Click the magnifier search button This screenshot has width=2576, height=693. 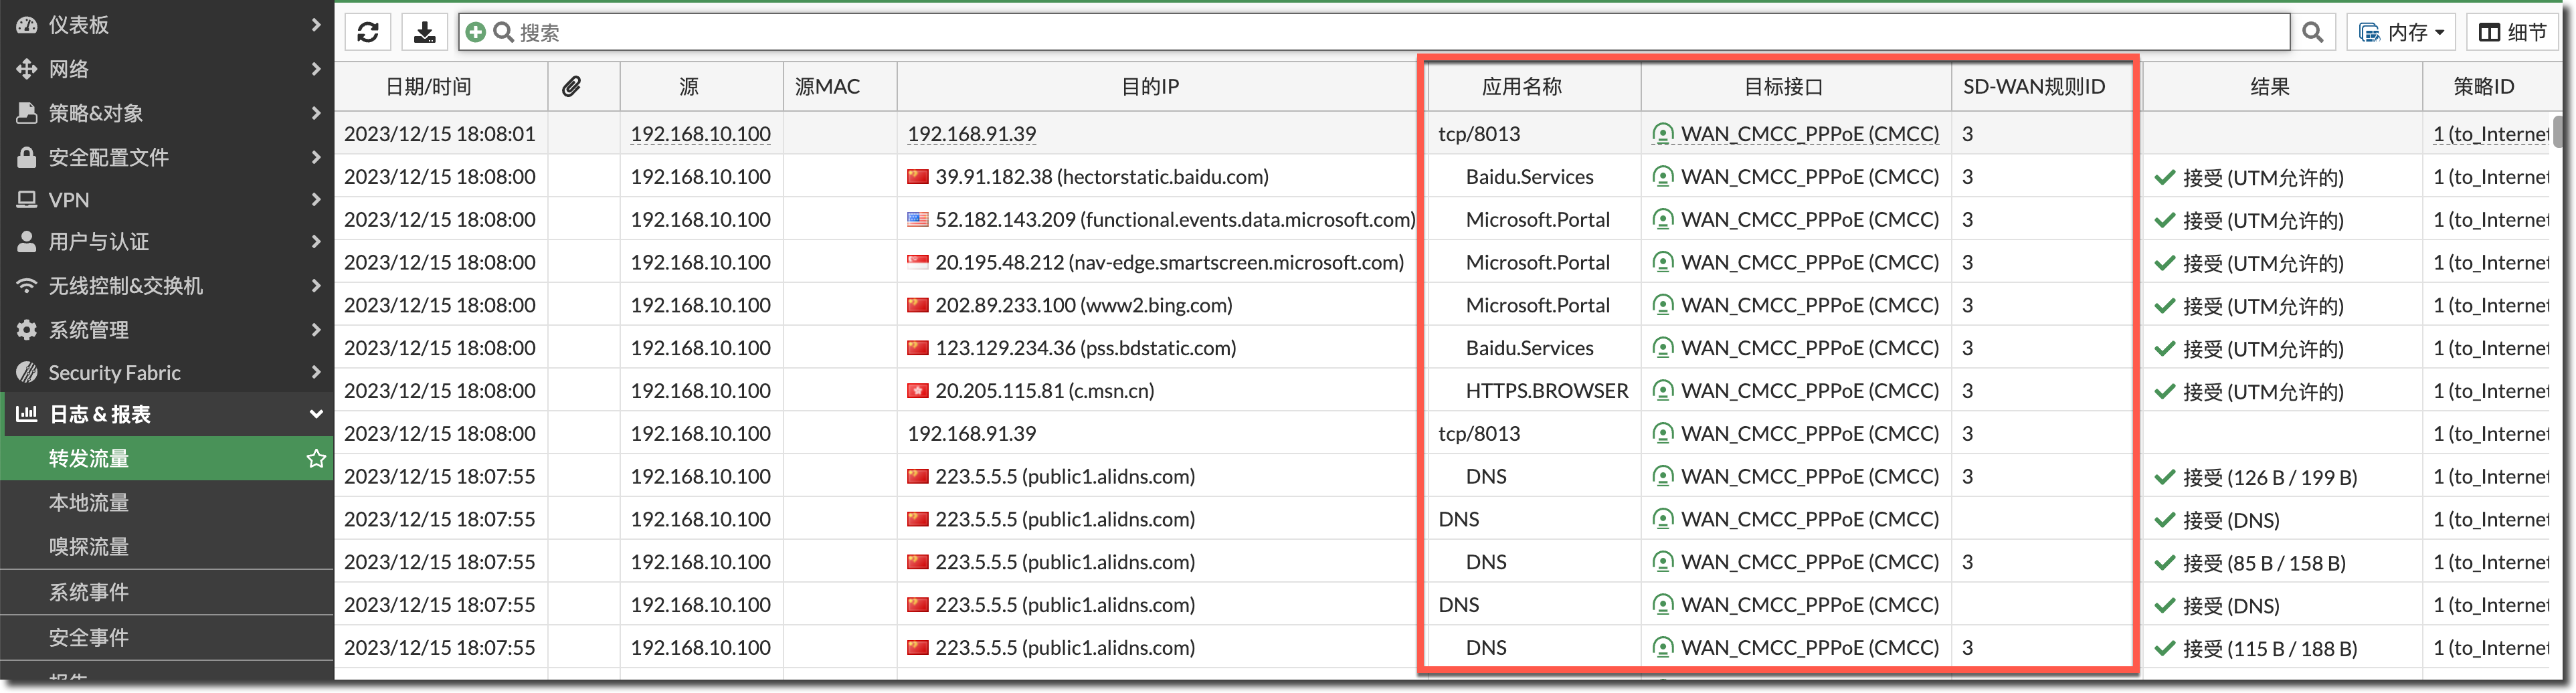(x=2312, y=32)
